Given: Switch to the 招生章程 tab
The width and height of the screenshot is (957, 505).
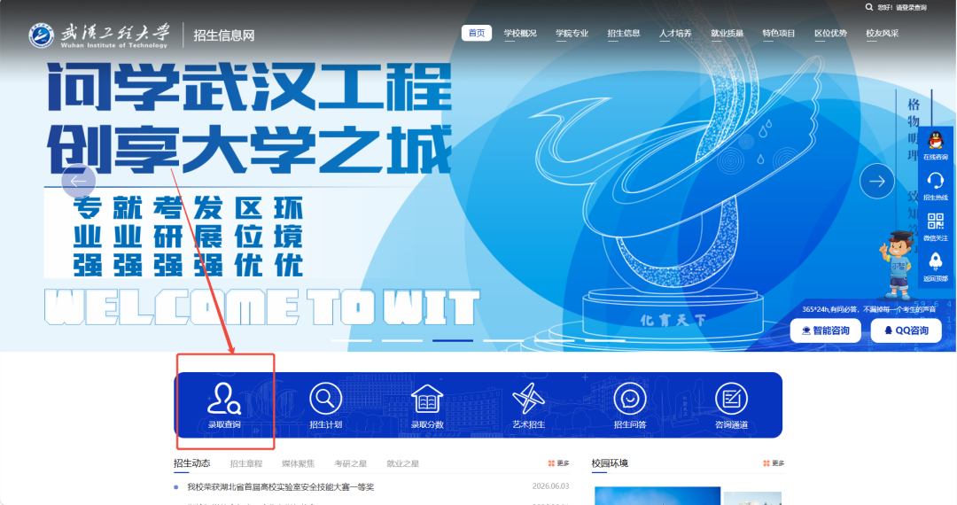Looking at the screenshot, I should 246,463.
